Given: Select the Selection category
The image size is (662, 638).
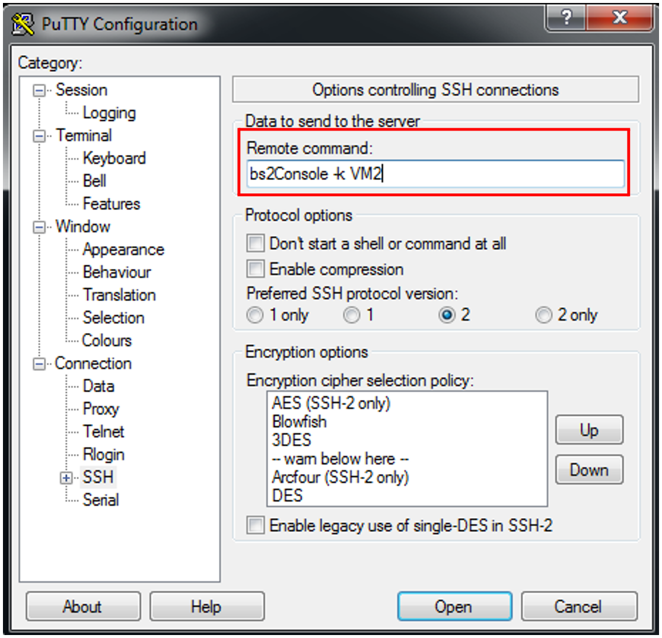Looking at the screenshot, I should click(x=113, y=318).
